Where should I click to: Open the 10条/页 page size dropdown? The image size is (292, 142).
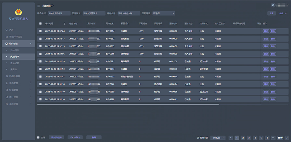(x=218, y=137)
